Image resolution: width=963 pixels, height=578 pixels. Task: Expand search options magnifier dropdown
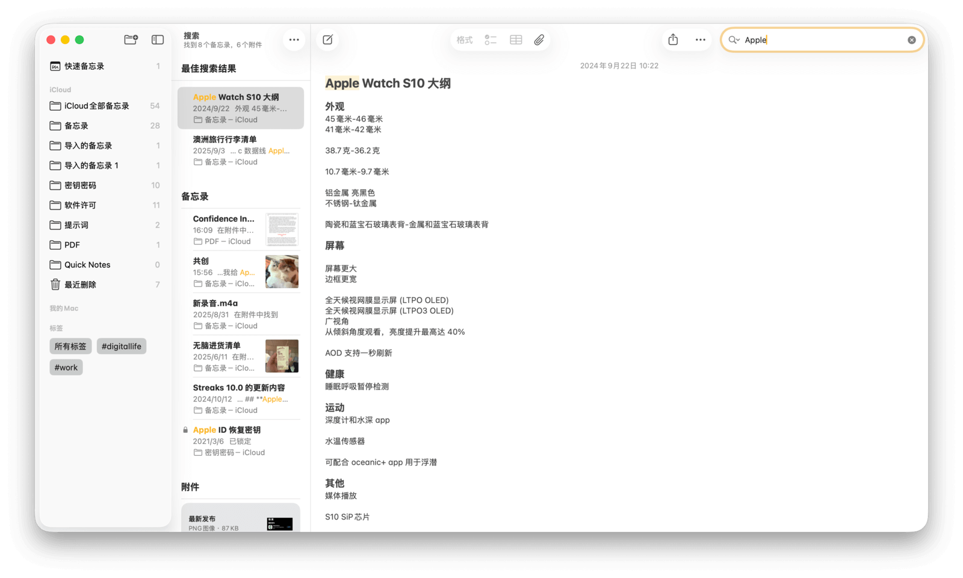pos(734,40)
